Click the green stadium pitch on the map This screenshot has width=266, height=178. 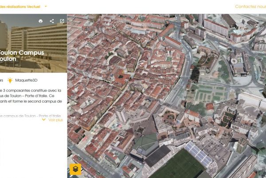coord(177,167)
